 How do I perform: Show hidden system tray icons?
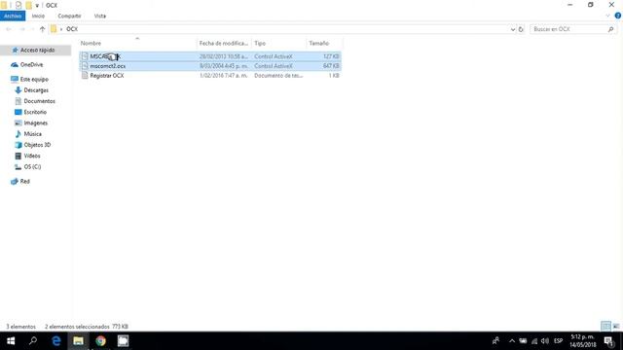coord(512,341)
